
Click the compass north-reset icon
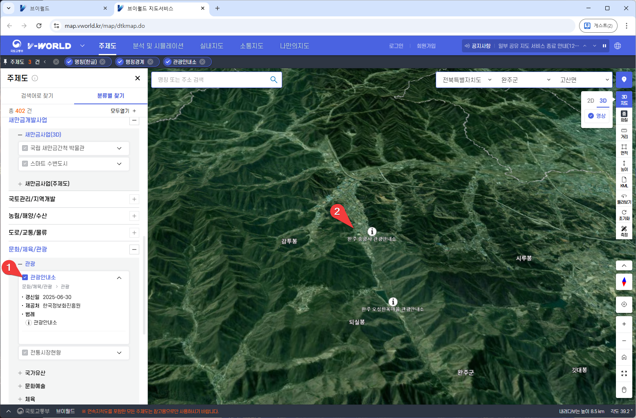coord(624,282)
